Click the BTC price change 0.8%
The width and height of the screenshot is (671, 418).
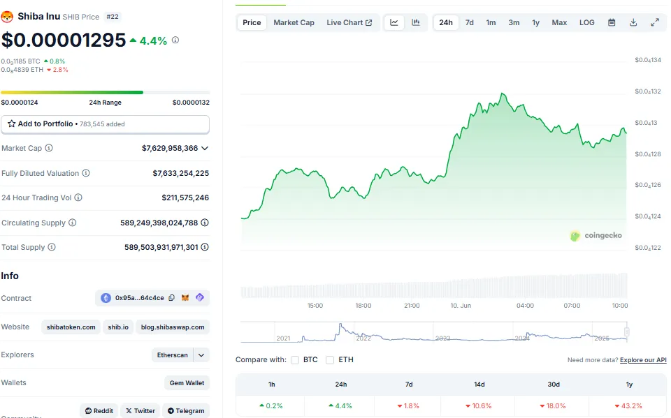pyautogui.click(x=55, y=61)
